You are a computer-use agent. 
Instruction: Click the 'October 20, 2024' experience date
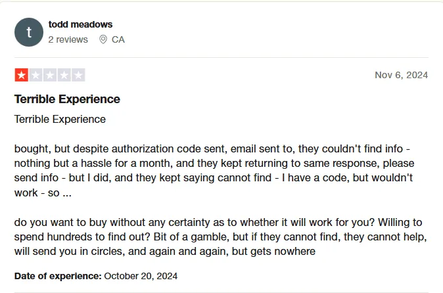(x=141, y=275)
